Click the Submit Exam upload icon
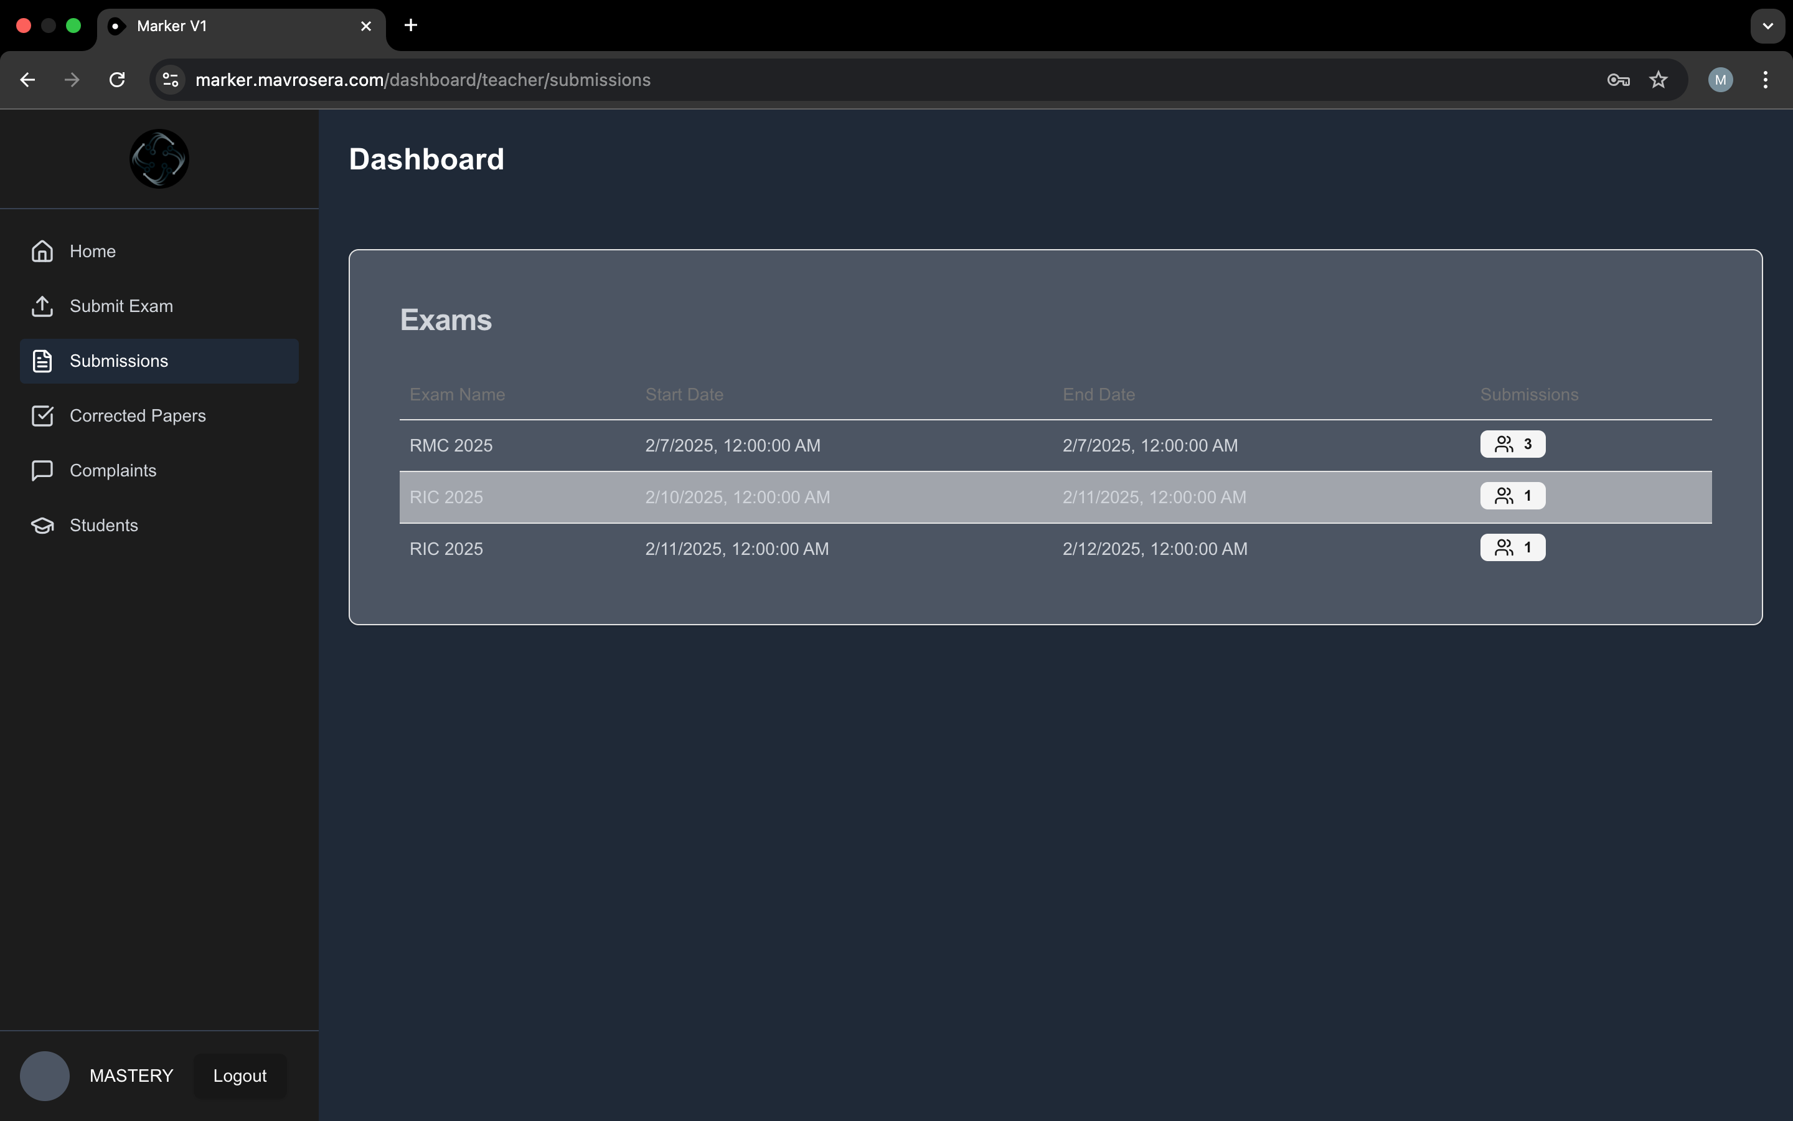Viewport: 1793px width, 1121px height. [x=42, y=306]
